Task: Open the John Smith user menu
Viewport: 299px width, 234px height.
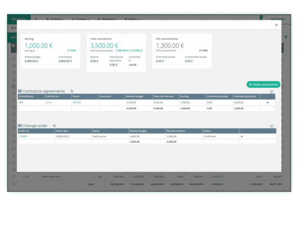Action: tap(276, 19)
